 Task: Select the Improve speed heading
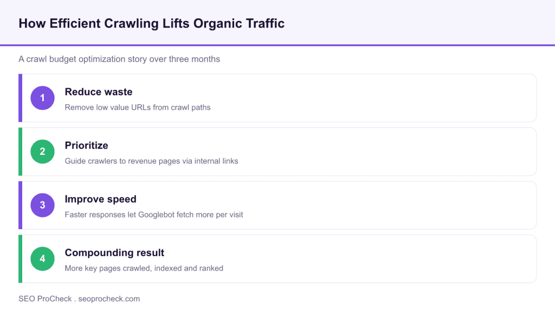pos(100,199)
